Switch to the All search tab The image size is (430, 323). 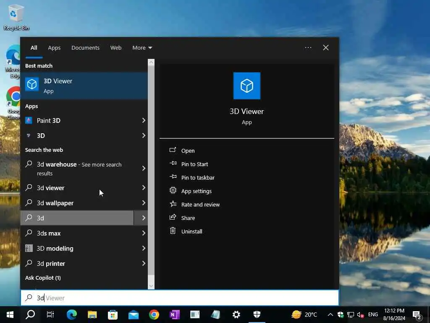(34, 48)
